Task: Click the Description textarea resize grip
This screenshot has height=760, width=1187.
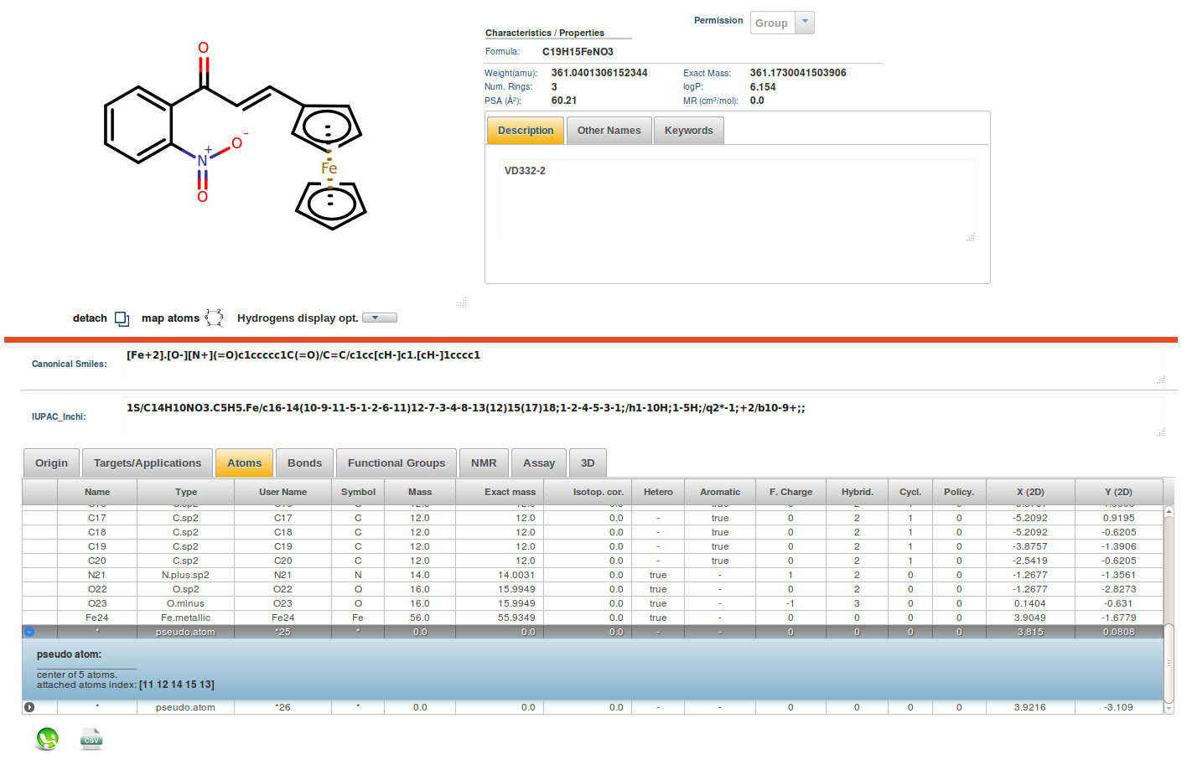Action: click(x=970, y=237)
